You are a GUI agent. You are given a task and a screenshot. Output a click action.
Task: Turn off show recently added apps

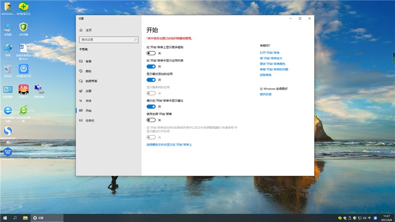(x=151, y=80)
